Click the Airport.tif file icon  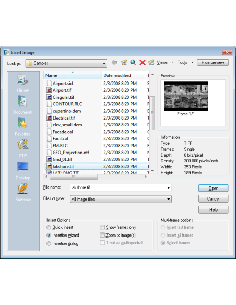(49, 90)
